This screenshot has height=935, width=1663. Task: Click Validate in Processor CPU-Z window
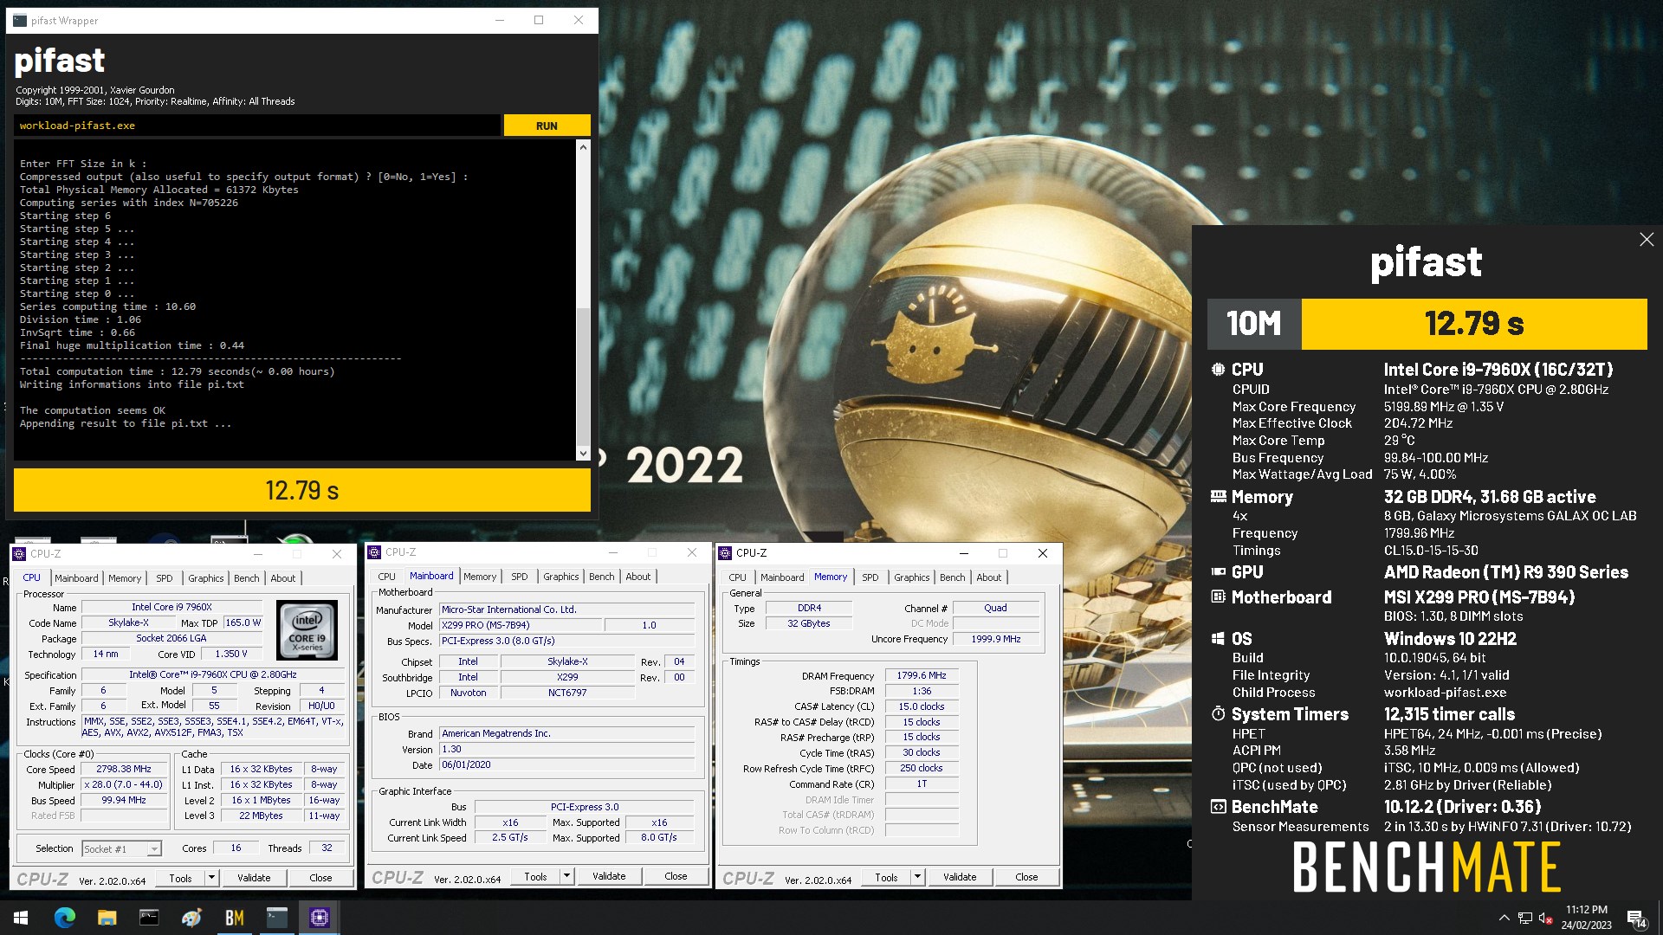[254, 878]
